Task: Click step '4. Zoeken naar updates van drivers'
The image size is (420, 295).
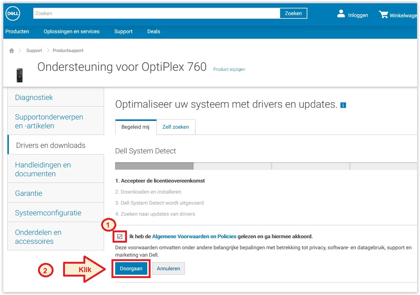Action: pos(155,214)
